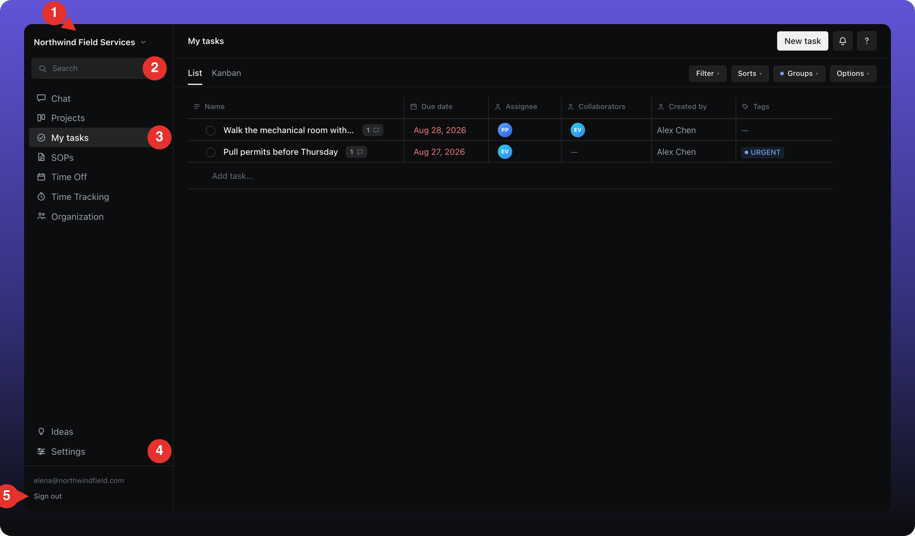Expand the Northwind Field Services workspace switcher
This screenshot has width=915, height=536.
click(90, 42)
